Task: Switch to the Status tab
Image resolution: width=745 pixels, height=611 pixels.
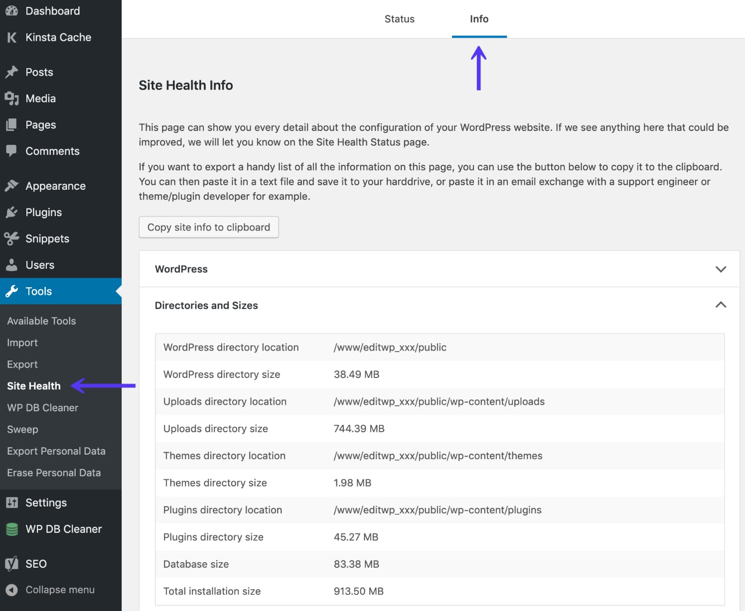Action: tap(399, 19)
